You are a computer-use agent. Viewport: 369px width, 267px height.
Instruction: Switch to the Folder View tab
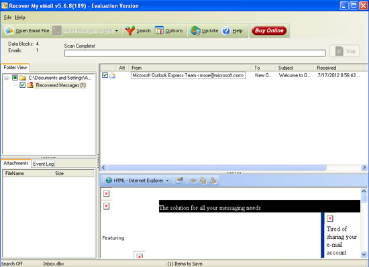(x=15, y=68)
